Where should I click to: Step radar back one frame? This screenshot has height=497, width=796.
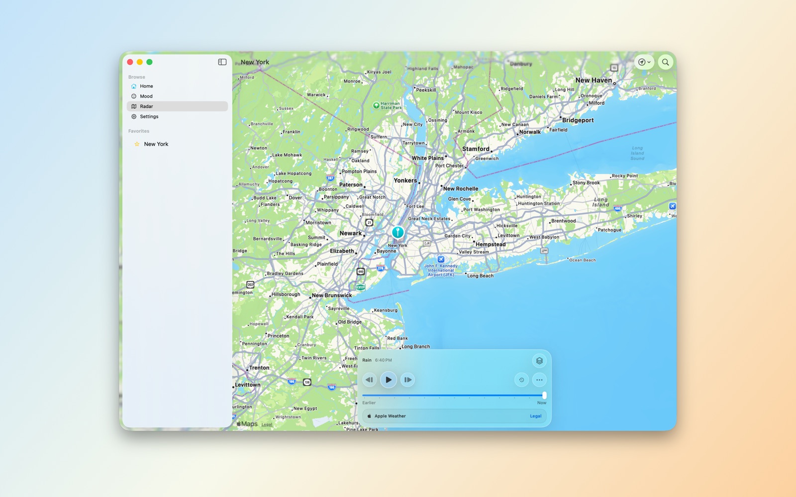tap(369, 380)
